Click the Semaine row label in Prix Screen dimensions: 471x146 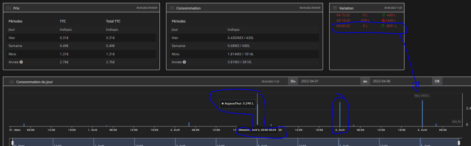tap(14, 46)
